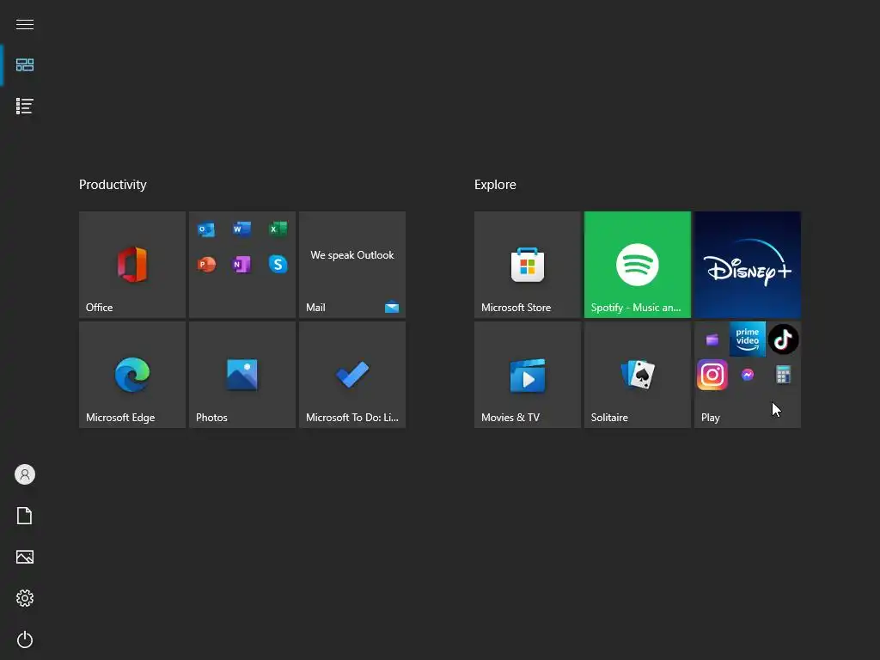880x660 pixels.
Task: Open Messenger in Play folder
Action: coord(748,375)
